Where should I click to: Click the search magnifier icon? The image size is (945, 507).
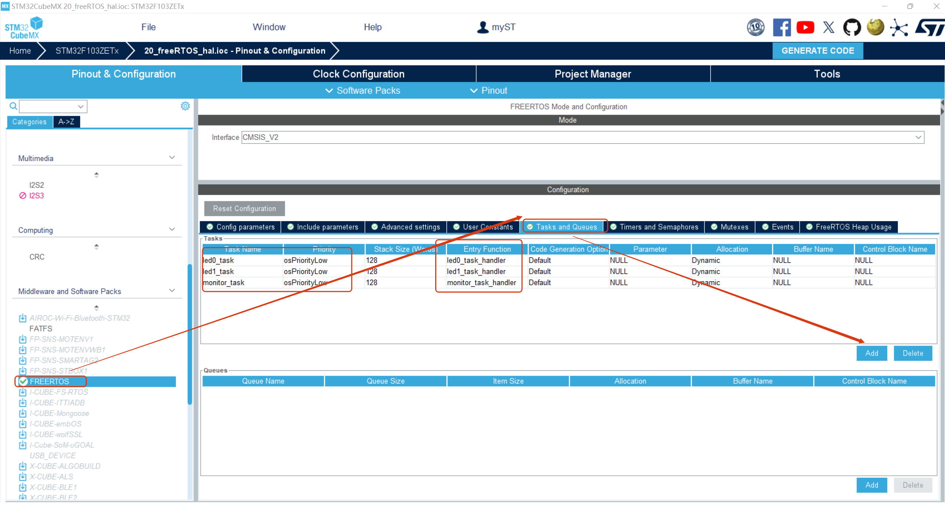coord(13,106)
